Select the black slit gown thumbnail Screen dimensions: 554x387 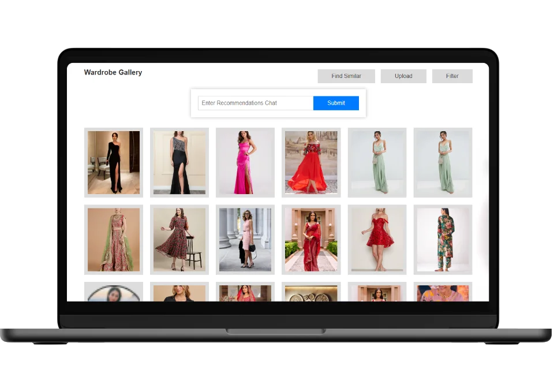(113, 162)
